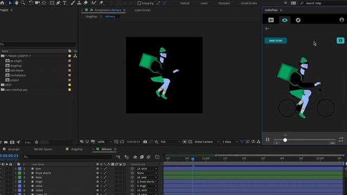The image size is (347, 195).
Task: Expand the arm layer properties
Action: [16, 168]
